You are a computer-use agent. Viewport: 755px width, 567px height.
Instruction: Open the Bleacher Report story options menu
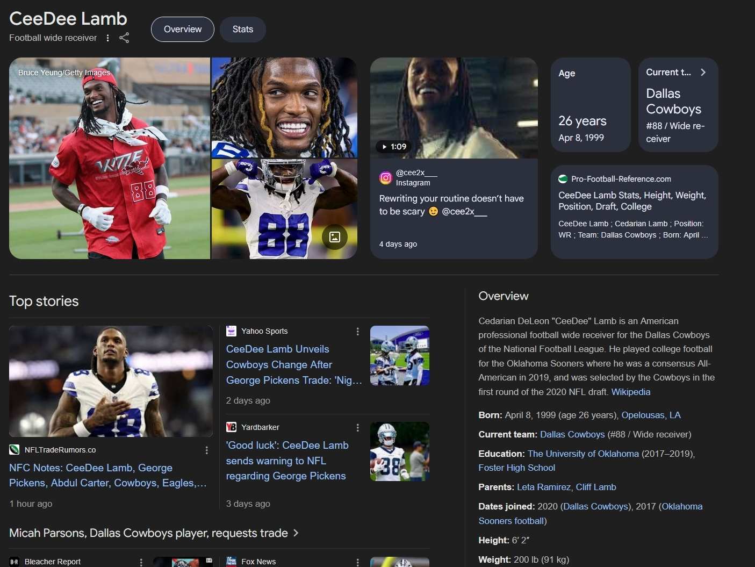coord(141,562)
